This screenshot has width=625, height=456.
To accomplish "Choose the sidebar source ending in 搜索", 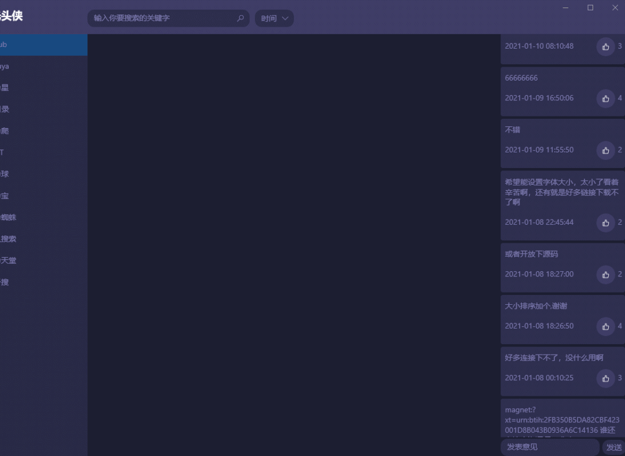I will coord(43,239).
